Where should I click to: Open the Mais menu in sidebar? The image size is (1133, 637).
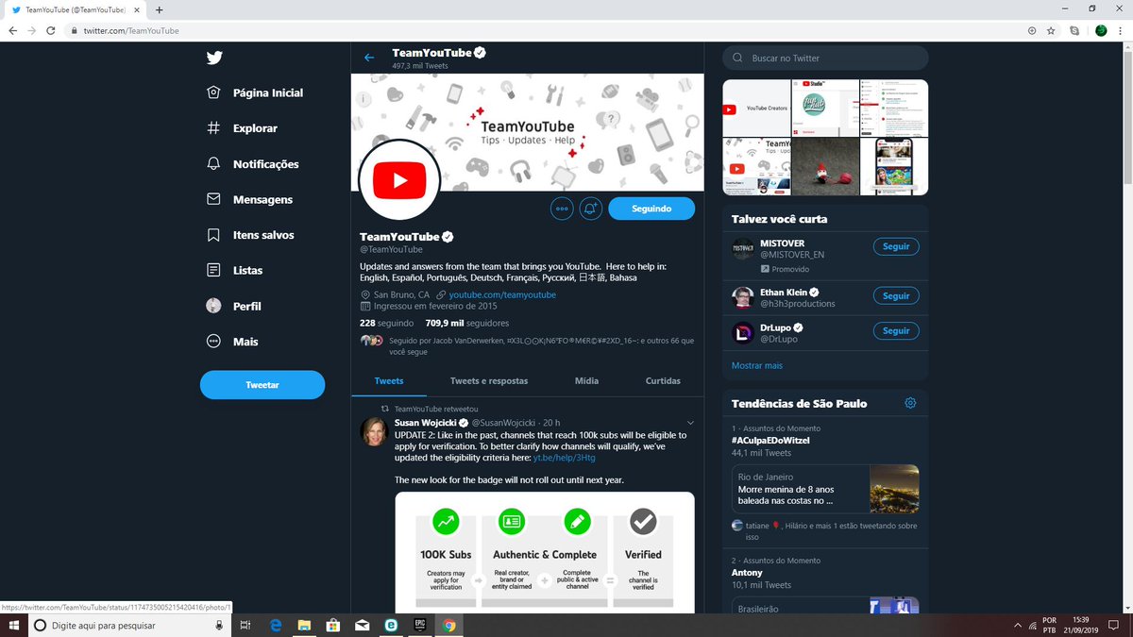(x=232, y=342)
